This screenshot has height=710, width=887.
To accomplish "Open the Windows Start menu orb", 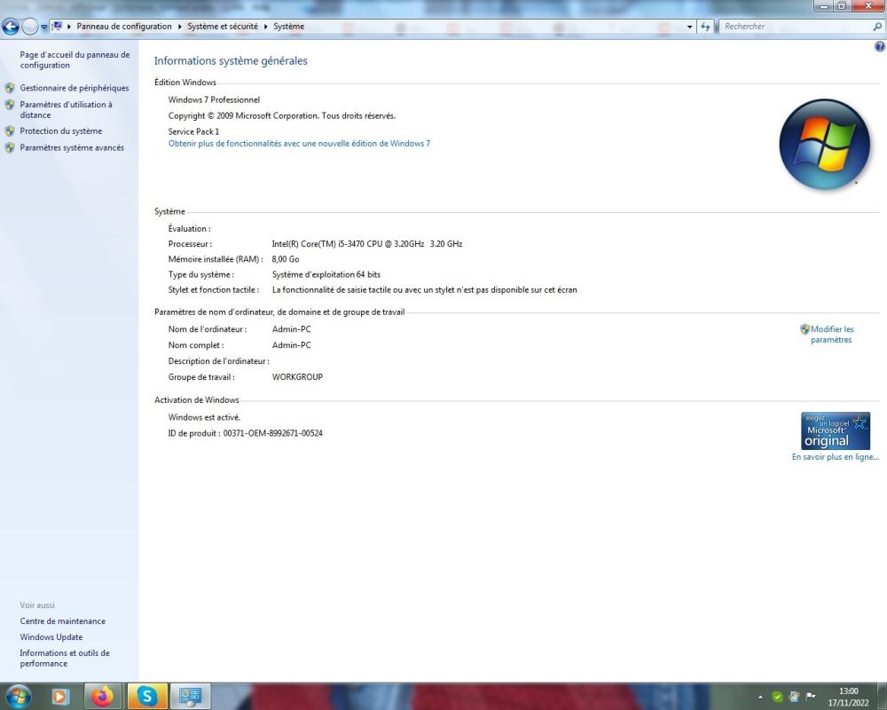I will (x=18, y=697).
